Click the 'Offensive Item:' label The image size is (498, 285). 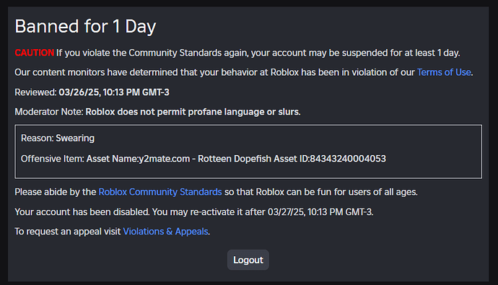coord(53,159)
